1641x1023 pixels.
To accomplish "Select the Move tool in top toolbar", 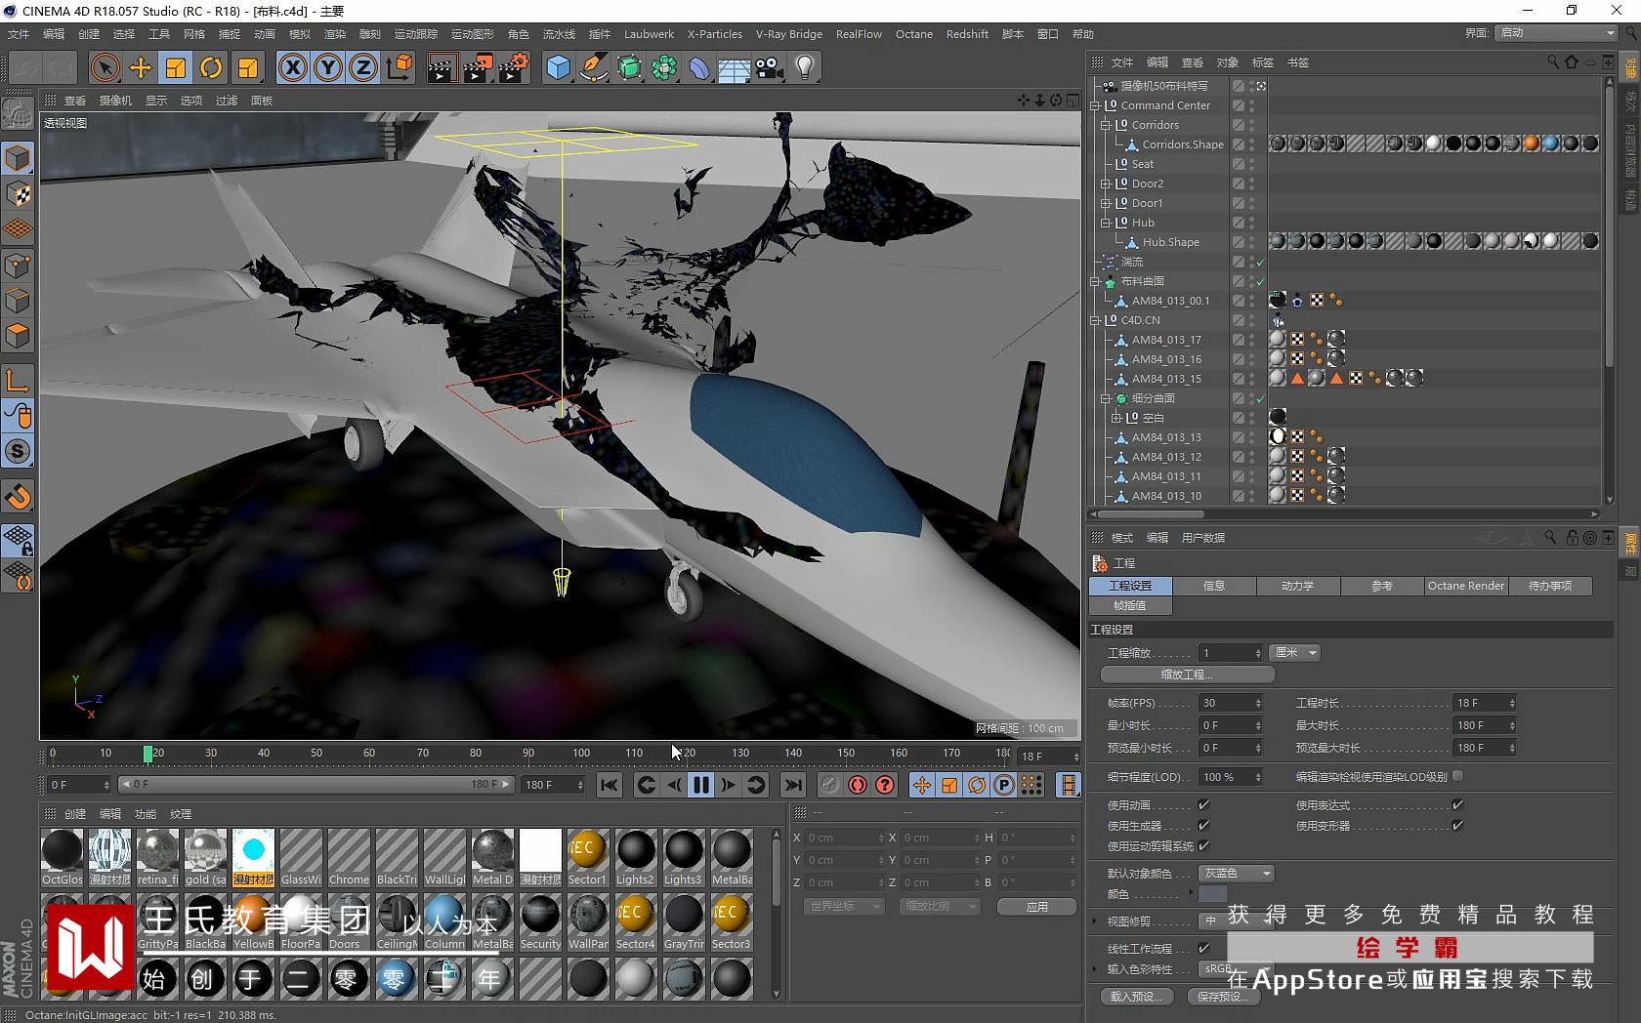I will pyautogui.click(x=141, y=67).
